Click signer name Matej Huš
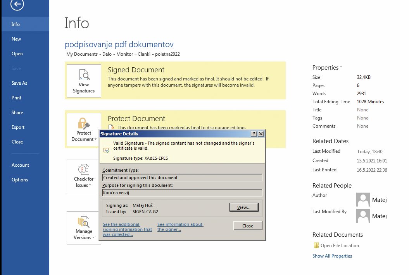Image resolution: width=409 pixels, height=275 pixels. [x=143, y=205]
